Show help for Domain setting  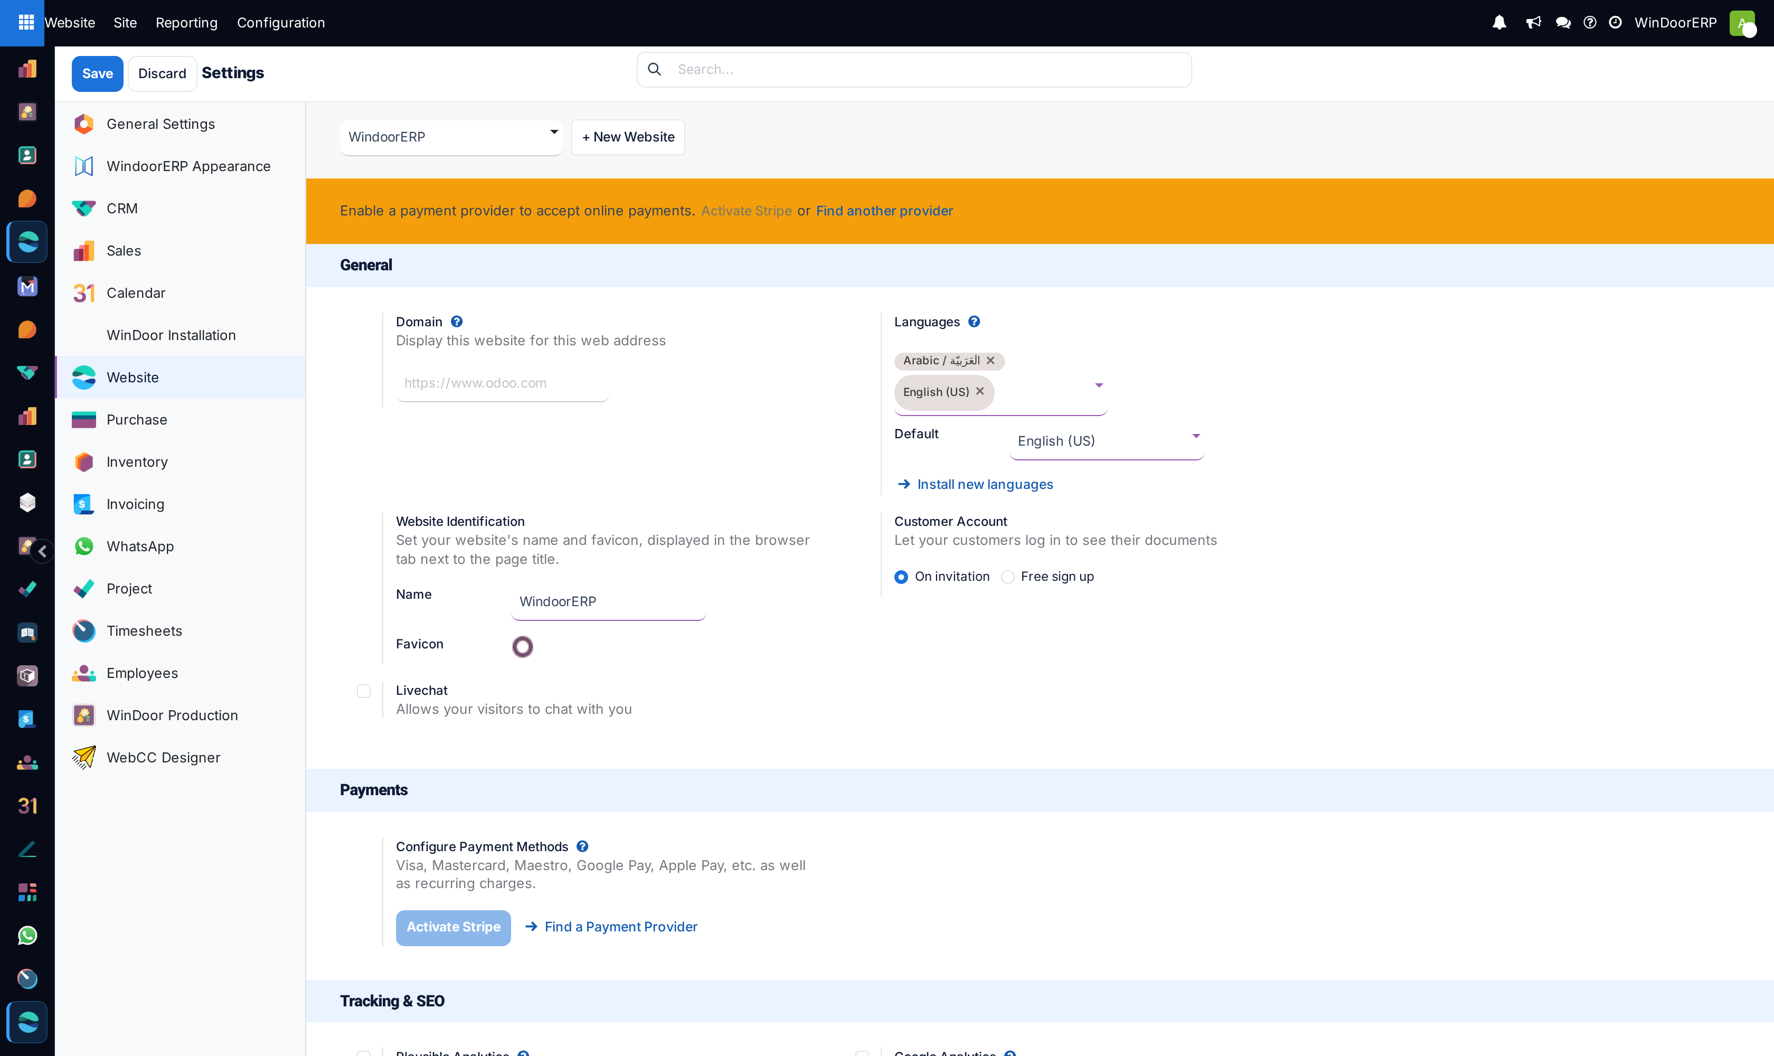pyautogui.click(x=457, y=322)
